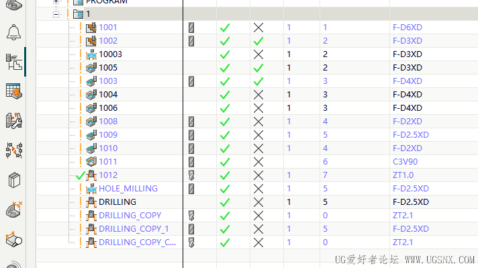Image resolution: width=478 pixels, height=268 pixels.
Task: Click the operation icon of 1005
Action: point(91,68)
